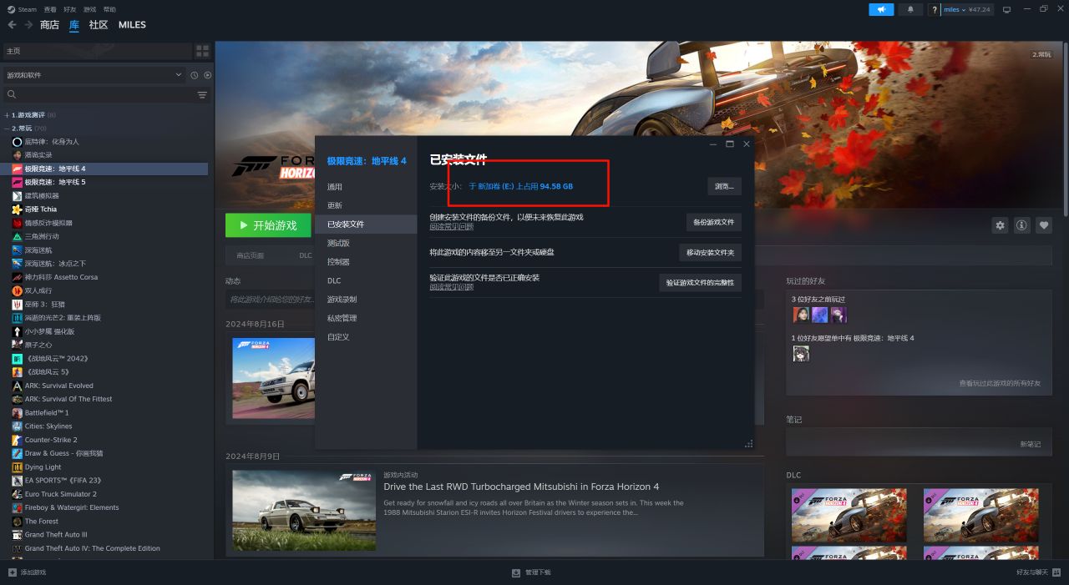Open 管理下载 at bottom bar
Image resolution: width=1069 pixels, height=585 pixels.
click(532, 572)
